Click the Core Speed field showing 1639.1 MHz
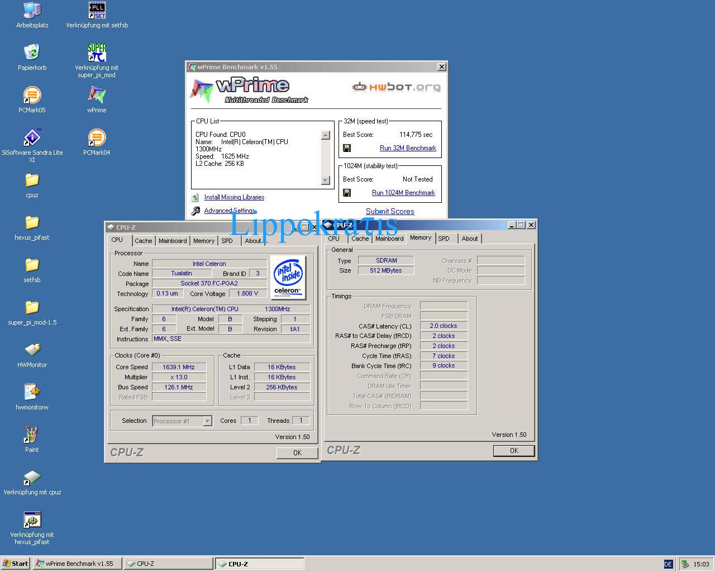Screen dimensions: 715x572 [179, 367]
